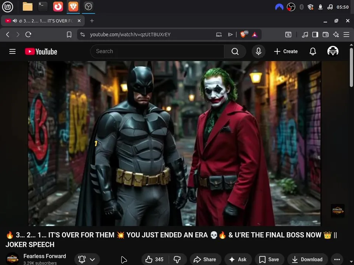Open the Bluetooth tray indicator
Image resolution: width=354 pixels, height=265 pixels.
tap(301, 7)
